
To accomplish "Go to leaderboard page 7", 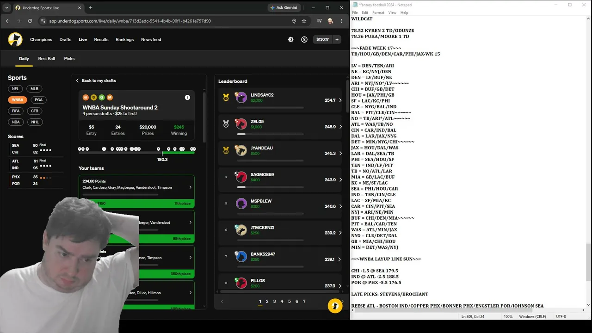I will tap(304, 302).
